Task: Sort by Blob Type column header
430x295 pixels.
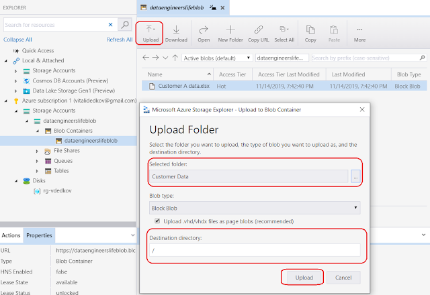Action: 408,74
